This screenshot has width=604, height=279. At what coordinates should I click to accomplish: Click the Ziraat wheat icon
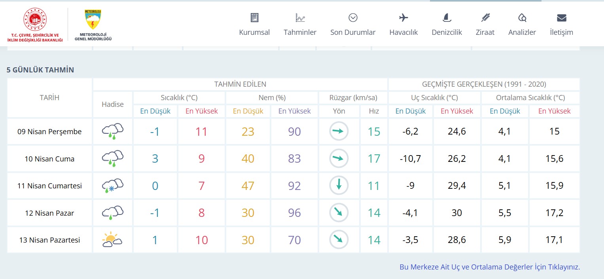(x=485, y=17)
